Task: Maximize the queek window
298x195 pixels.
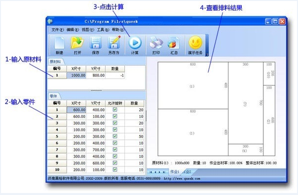Action: pos(275,21)
